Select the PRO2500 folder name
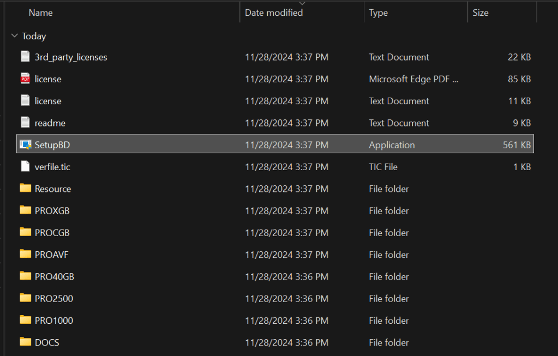Viewport: 558px width, 356px height. tap(54, 299)
